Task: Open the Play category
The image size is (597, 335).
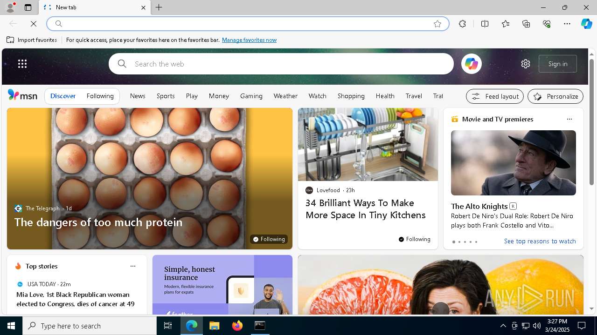Action: tap(192, 96)
